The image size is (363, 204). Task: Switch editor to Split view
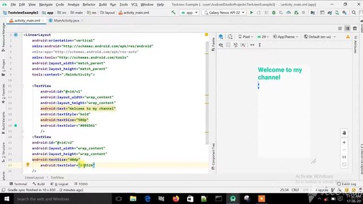(x=347, y=28)
